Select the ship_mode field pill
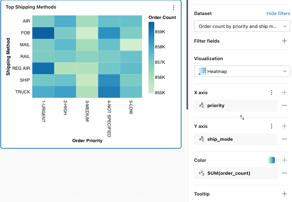Image resolution: width=292 pixels, height=202 pixels. [236, 139]
